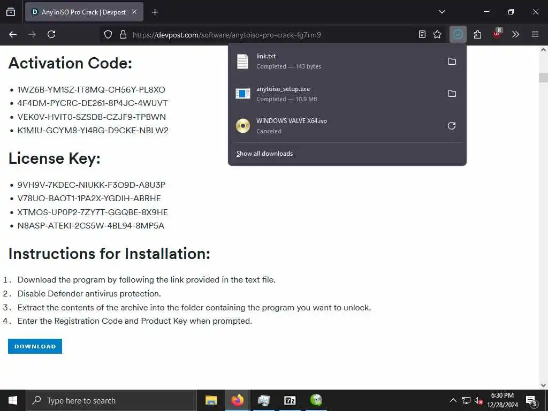Open Firefox View icon at tab bar left
This screenshot has width=548, height=411.
click(11, 12)
